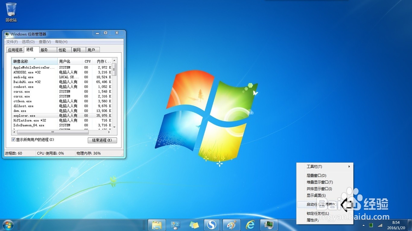Open the clock showing 8:54
Screen dimensions: 412x231
[x=396, y=225]
